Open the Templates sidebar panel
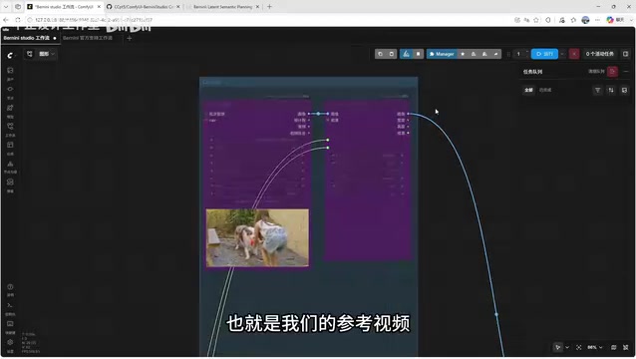Image resolution: width=636 pixels, height=359 pixels. pos(10,146)
